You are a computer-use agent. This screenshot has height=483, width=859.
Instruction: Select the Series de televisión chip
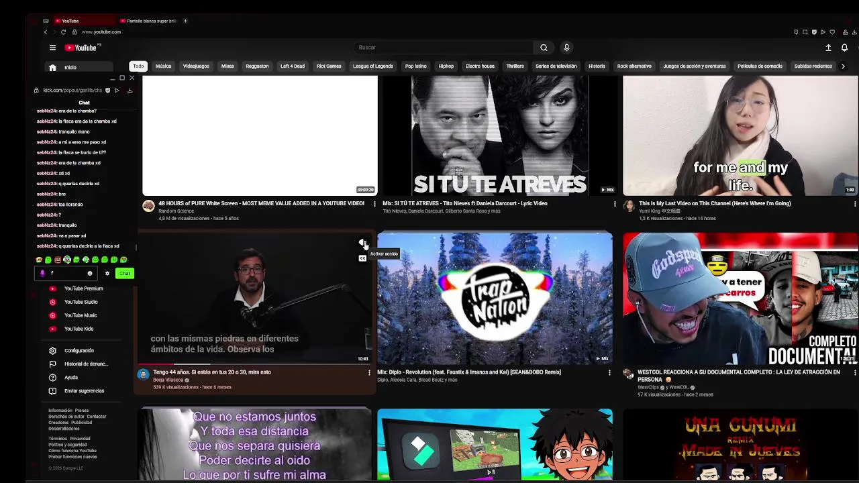point(556,66)
